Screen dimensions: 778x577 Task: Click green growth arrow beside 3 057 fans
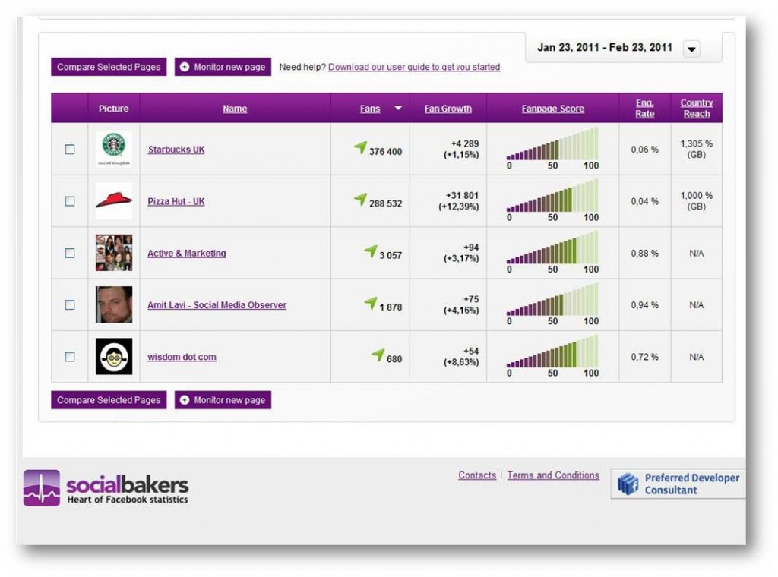point(371,251)
